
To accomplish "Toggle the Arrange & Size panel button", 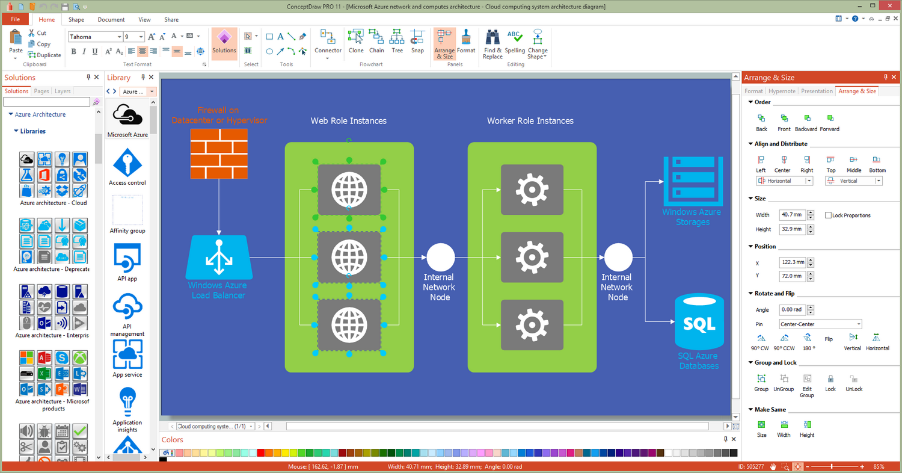I will point(444,44).
